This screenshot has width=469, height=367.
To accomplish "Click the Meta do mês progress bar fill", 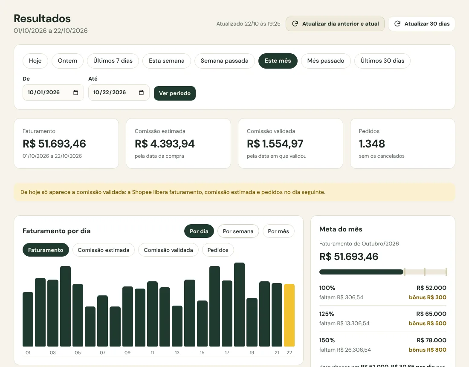I will click(x=361, y=272).
